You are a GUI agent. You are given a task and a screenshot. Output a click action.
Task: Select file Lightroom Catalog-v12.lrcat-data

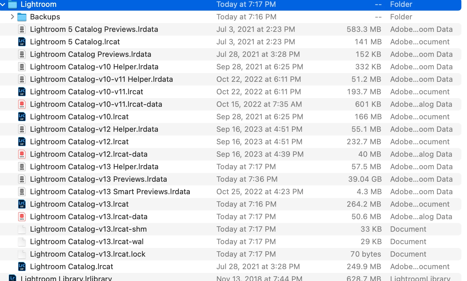point(89,154)
